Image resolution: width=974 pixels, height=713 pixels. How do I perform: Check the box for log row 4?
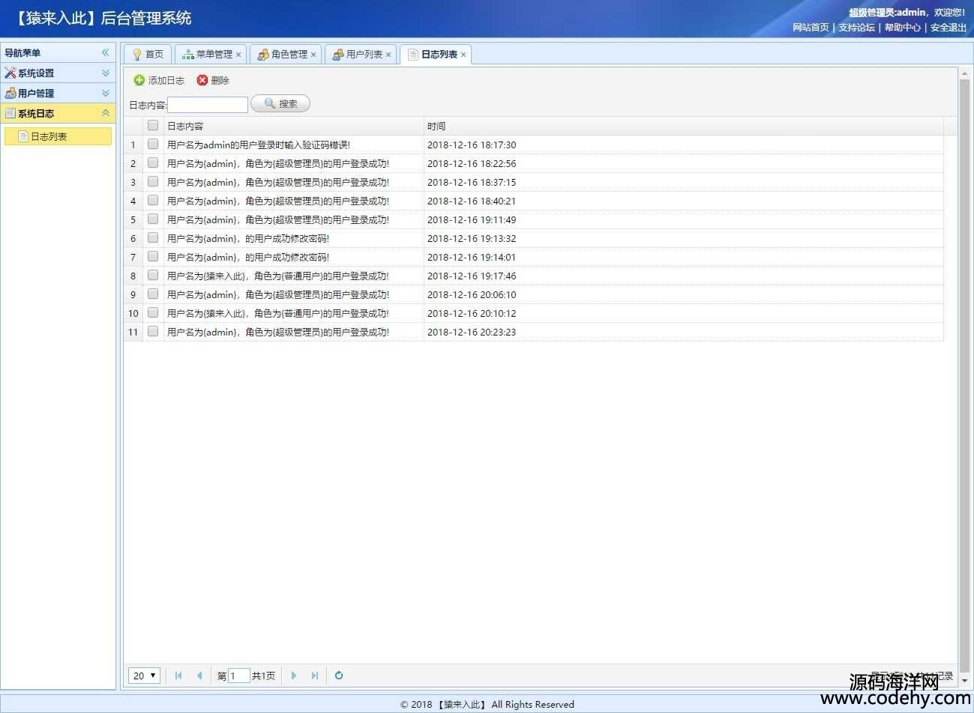(x=153, y=200)
